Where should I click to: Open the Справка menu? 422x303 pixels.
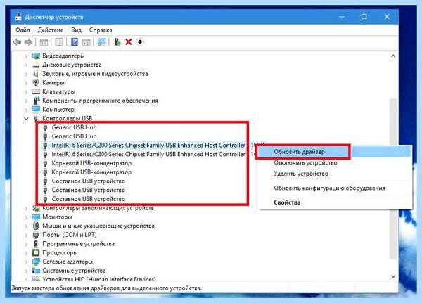101,30
